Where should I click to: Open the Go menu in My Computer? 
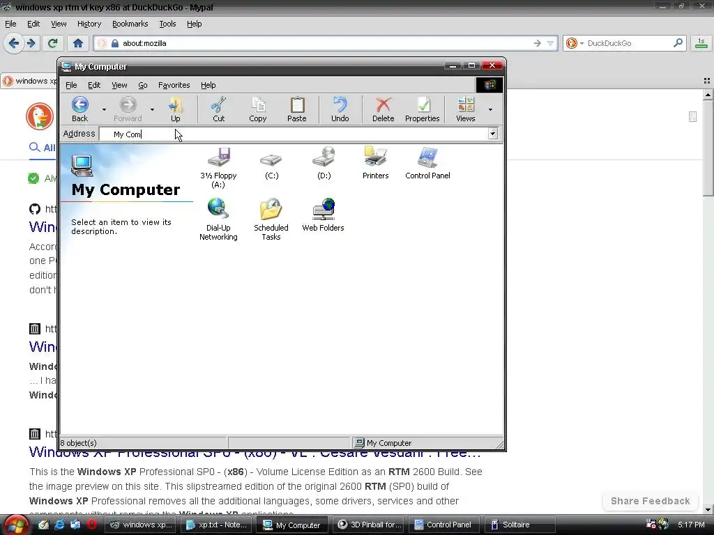(x=143, y=85)
